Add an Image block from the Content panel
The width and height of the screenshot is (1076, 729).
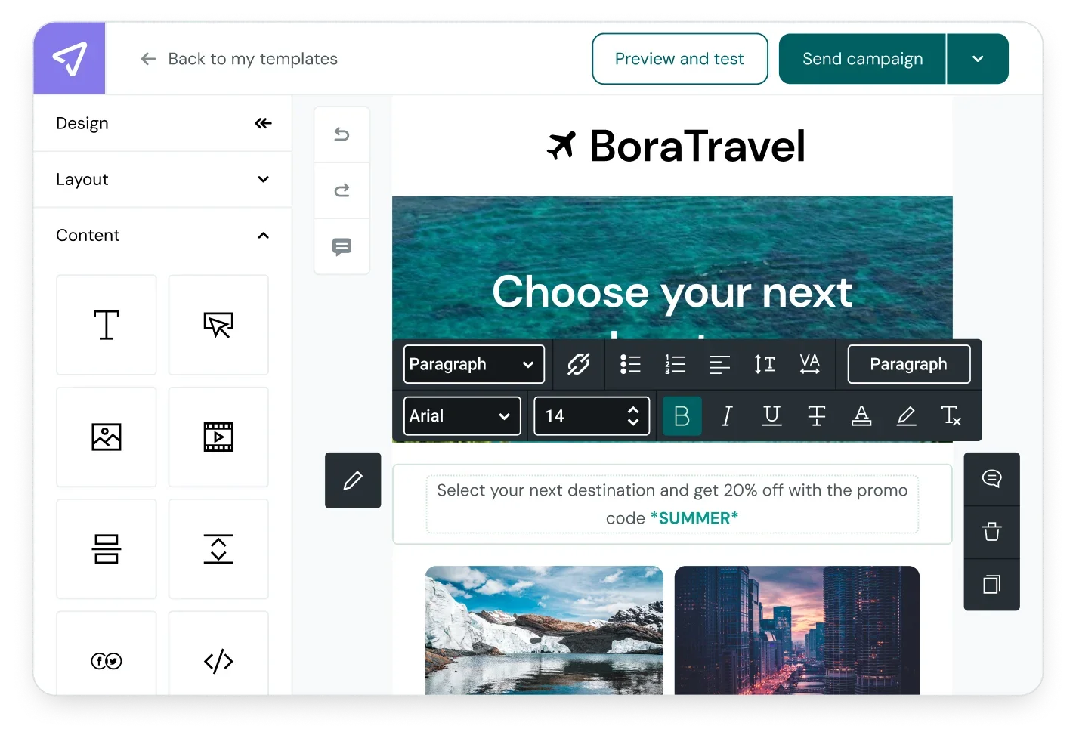[106, 437]
